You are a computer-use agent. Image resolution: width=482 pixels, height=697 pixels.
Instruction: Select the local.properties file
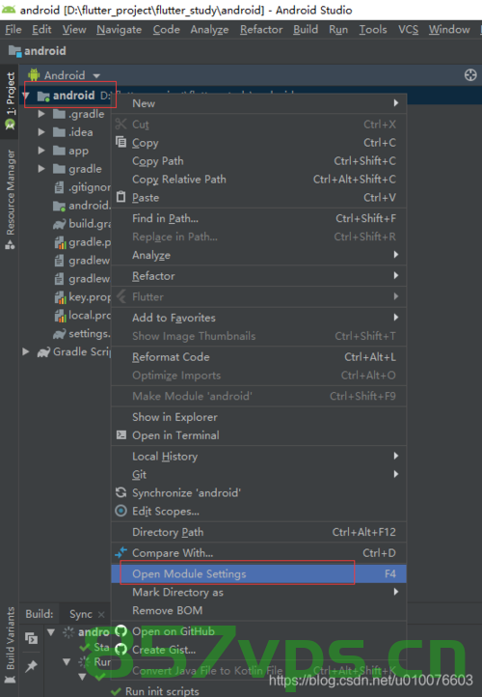point(82,316)
